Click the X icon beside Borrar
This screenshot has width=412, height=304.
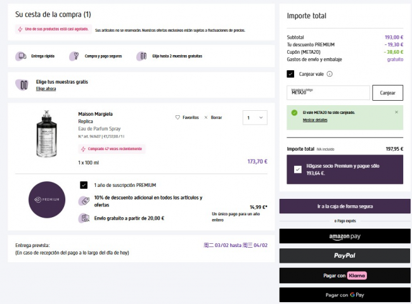pyautogui.click(x=207, y=117)
